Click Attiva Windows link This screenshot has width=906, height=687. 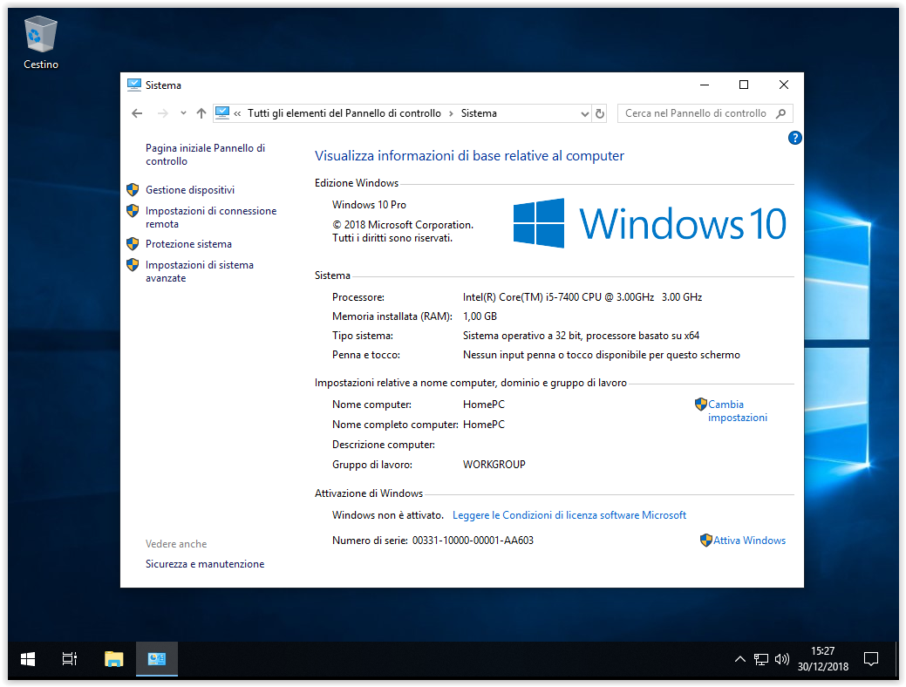click(749, 541)
